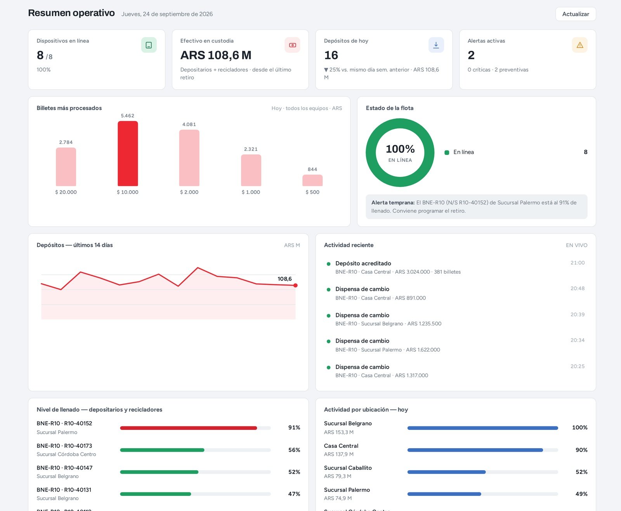Click green status dot beside Depósito acreditado
621x511 pixels.
328,264
